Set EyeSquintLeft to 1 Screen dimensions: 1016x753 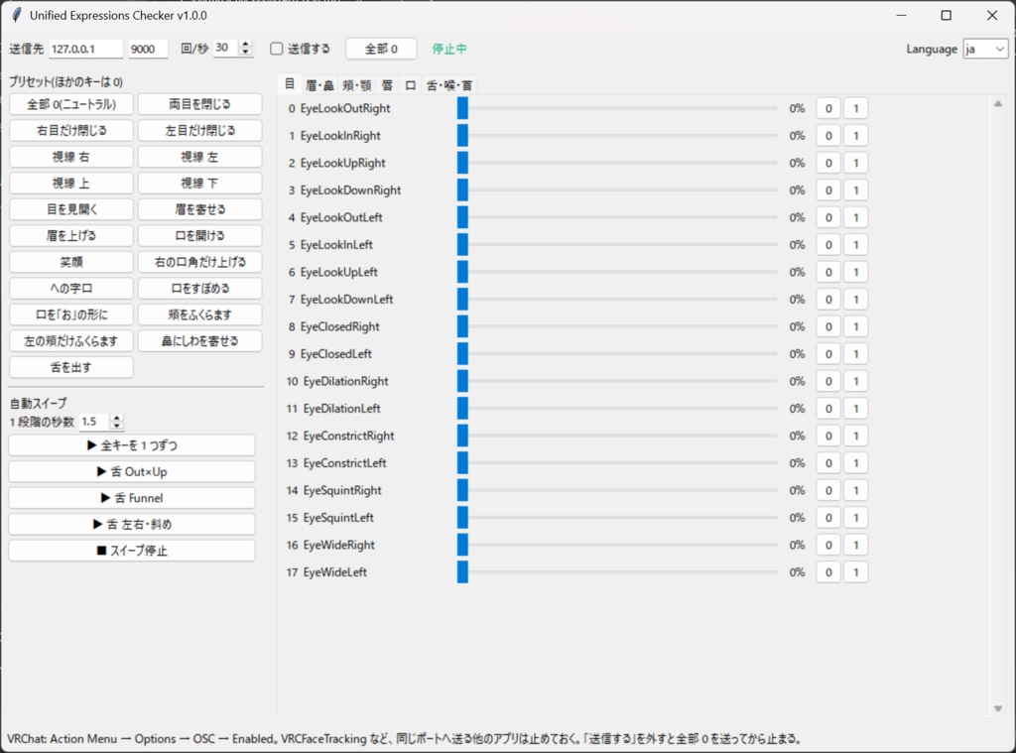[856, 518]
